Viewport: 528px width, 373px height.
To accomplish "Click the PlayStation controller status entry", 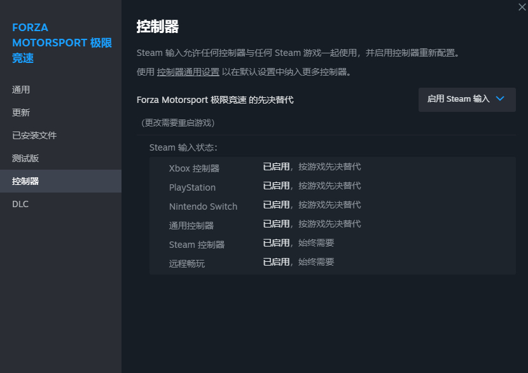I will 192,186.
